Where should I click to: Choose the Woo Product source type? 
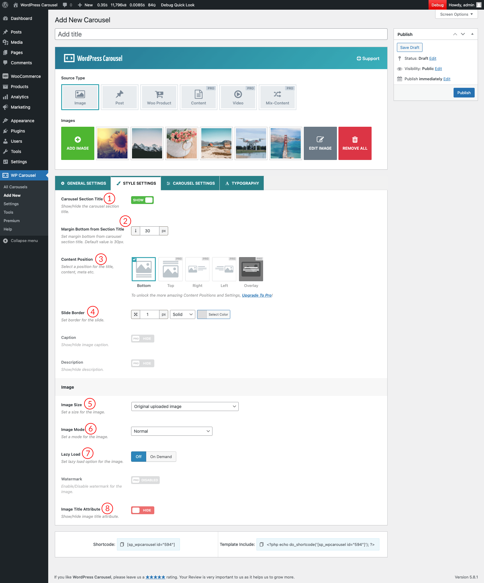click(159, 97)
